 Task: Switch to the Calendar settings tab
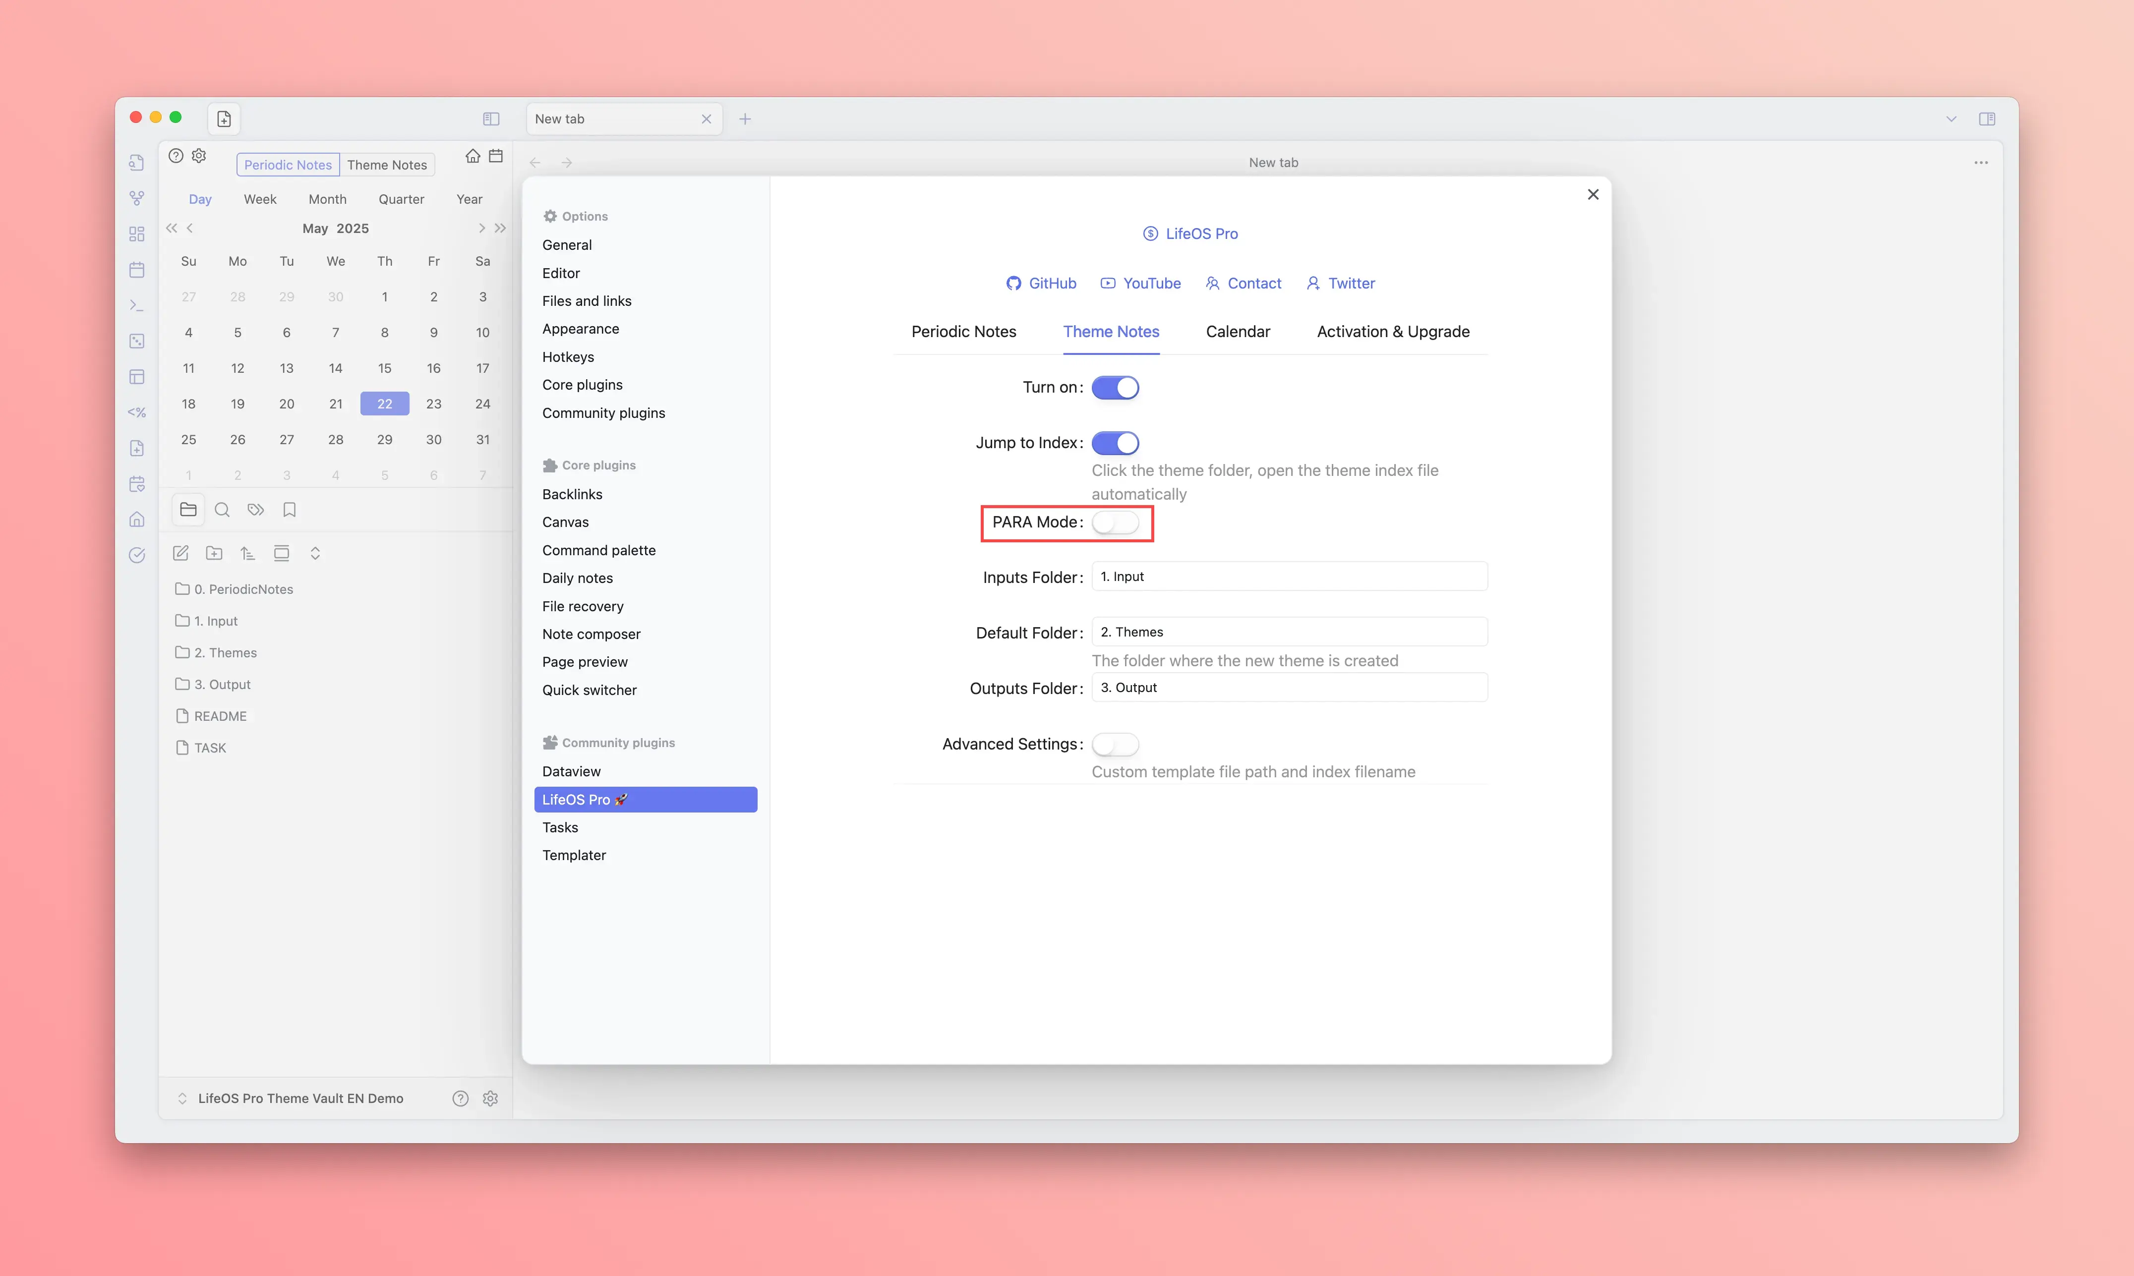point(1237,332)
